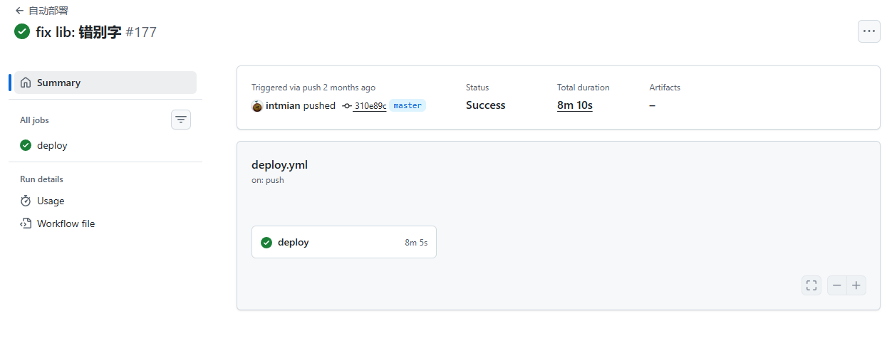Click the master branch label
This screenshot has height=353, width=887.
[408, 105]
